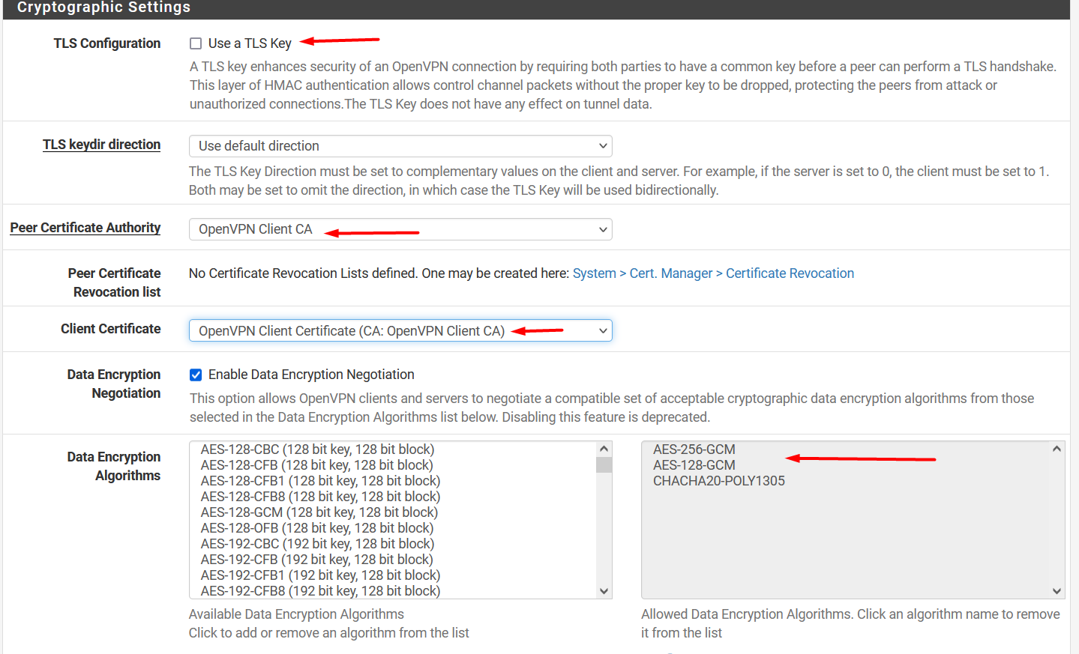Click scroll down arrow in allowed algorithms box
The width and height of the screenshot is (1079, 654).
1057,591
